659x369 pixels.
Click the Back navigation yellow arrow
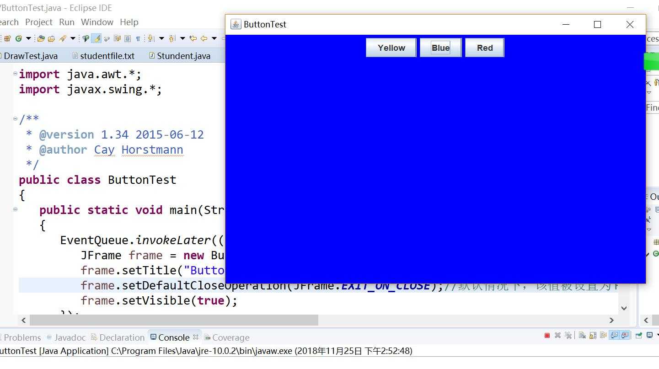pos(204,38)
